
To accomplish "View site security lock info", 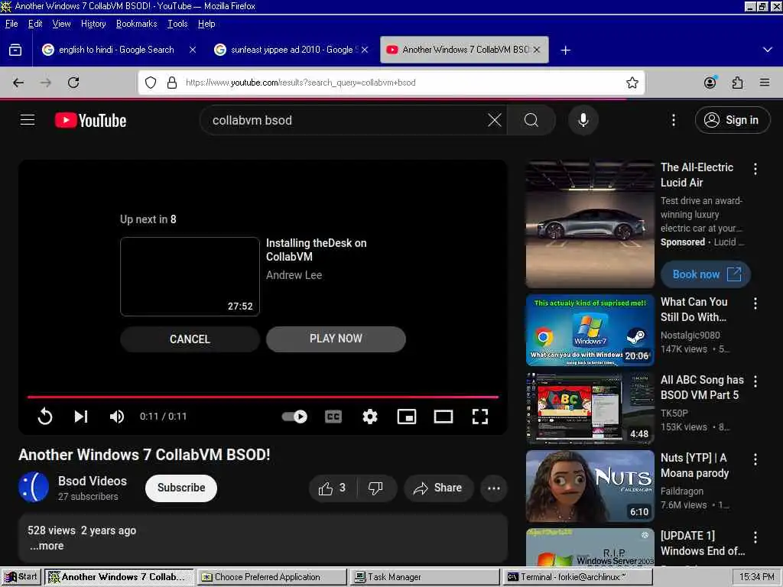I will (172, 83).
